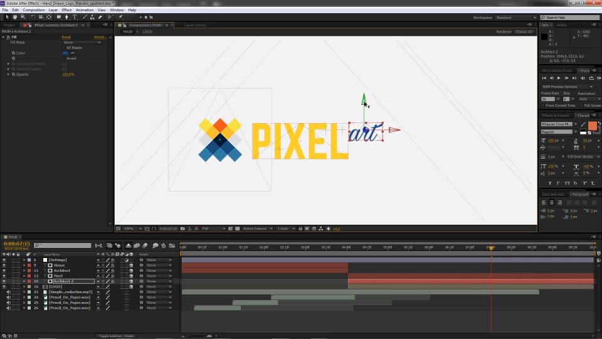Image resolution: width=602 pixels, height=339 pixels.
Task: Select the Horizontal Type tool
Action: coord(75,18)
